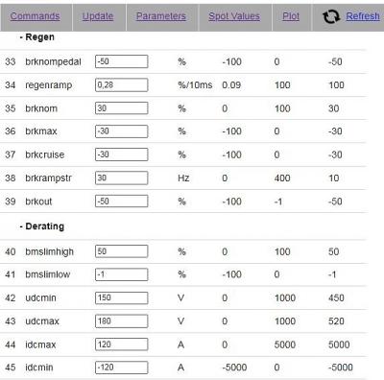Click the udcmax input box
Image resolution: width=384 pixels, height=380 pixels.
122,321
